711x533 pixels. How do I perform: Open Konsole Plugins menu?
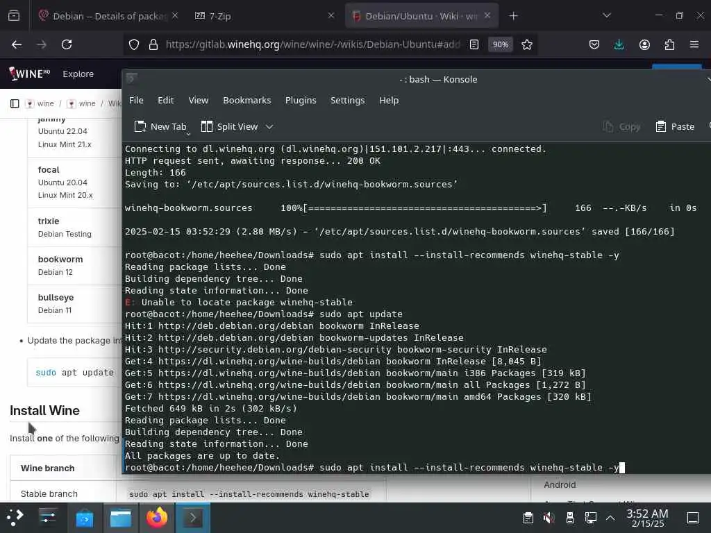[x=301, y=100]
